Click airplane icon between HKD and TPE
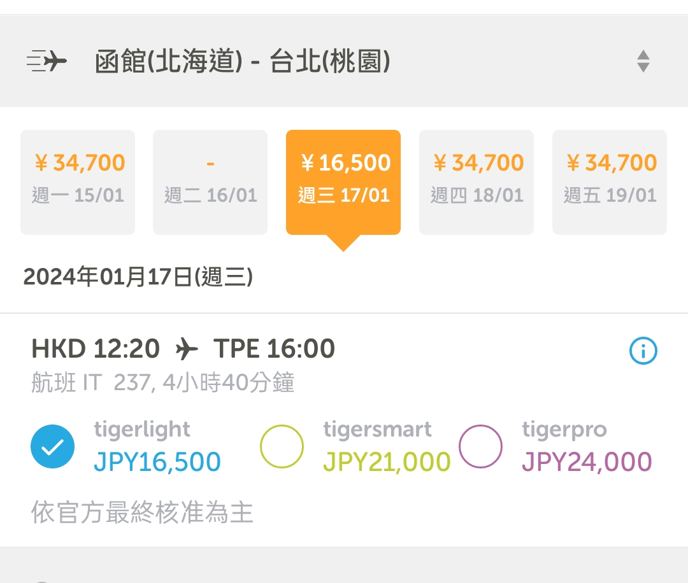 click(x=186, y=349)
